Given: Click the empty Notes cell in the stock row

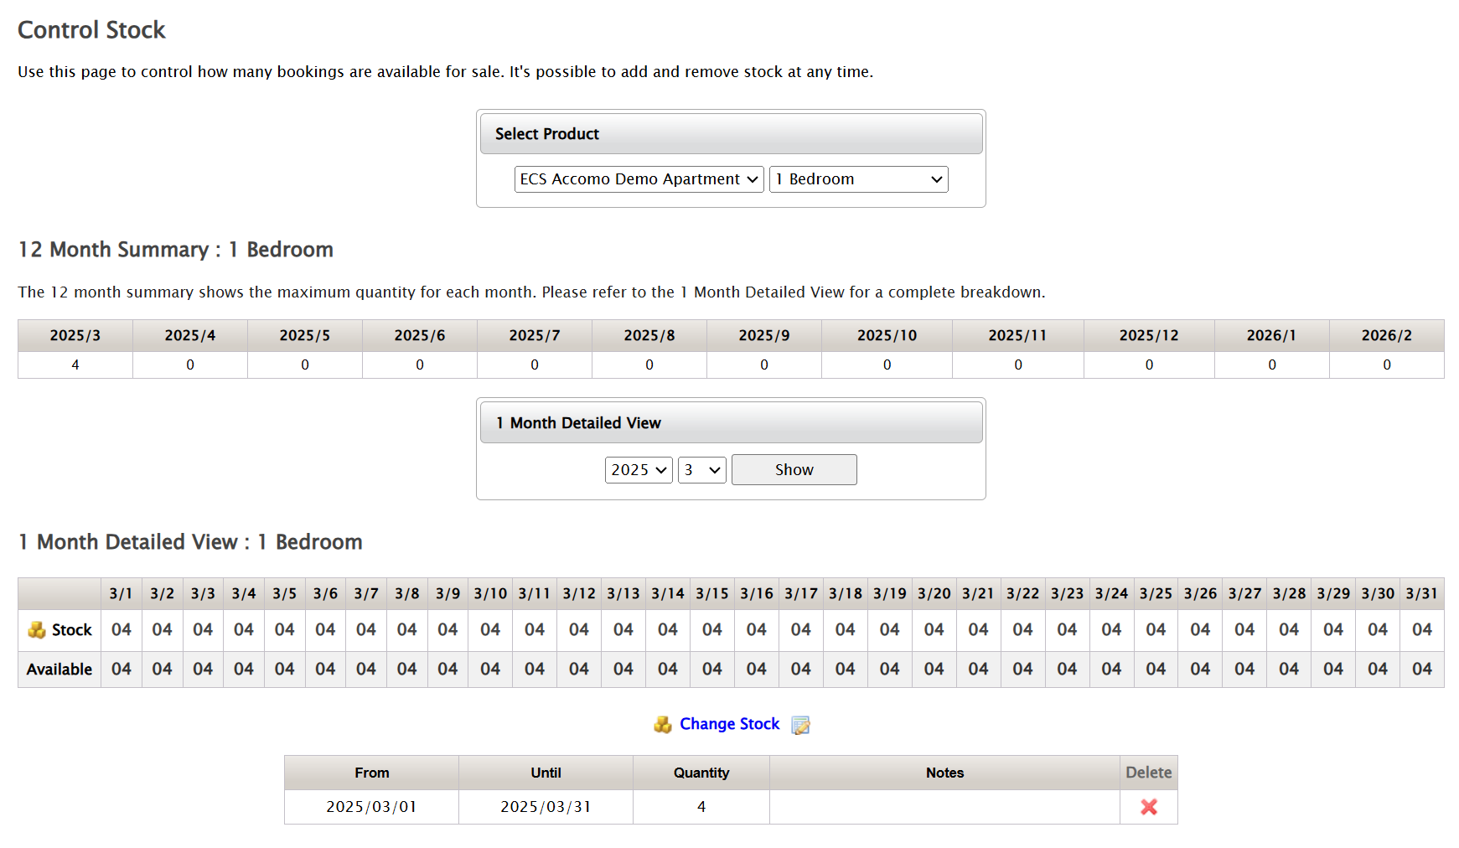Looking at the screenshot, I should tap(944, 807).
